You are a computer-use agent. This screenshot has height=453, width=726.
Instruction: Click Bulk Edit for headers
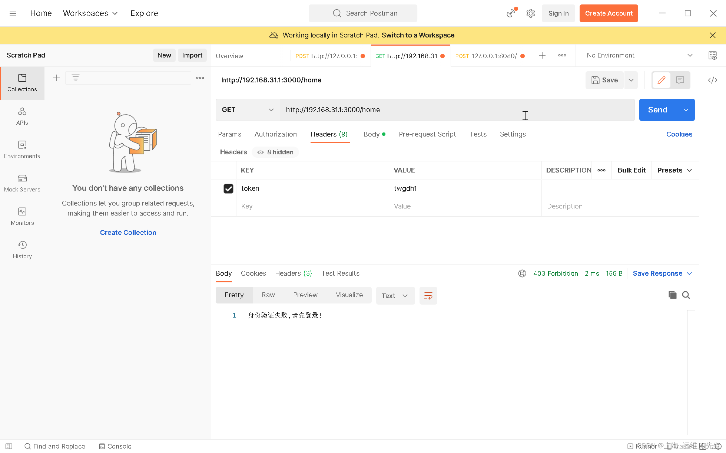[631, 170]
